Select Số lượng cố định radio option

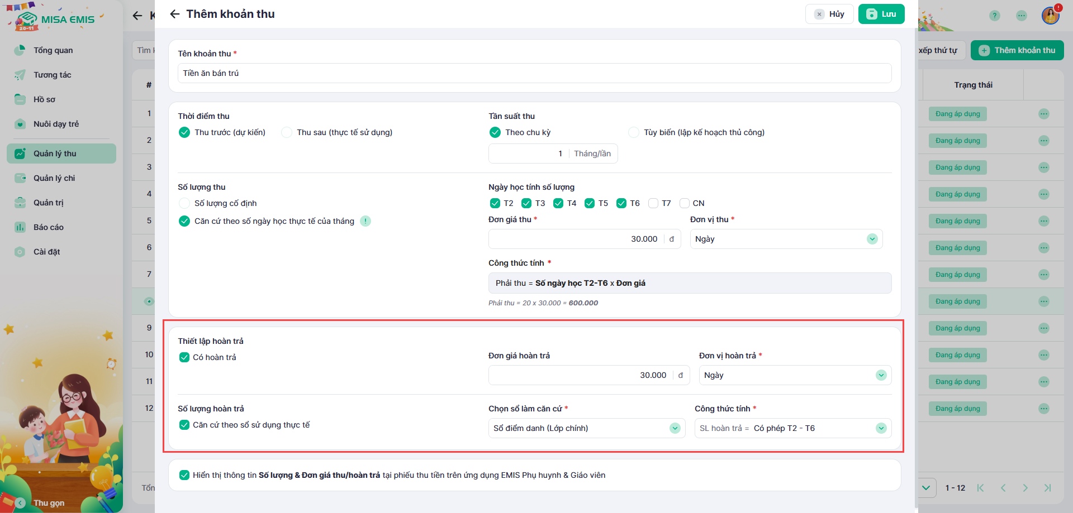tap(184, 203)
